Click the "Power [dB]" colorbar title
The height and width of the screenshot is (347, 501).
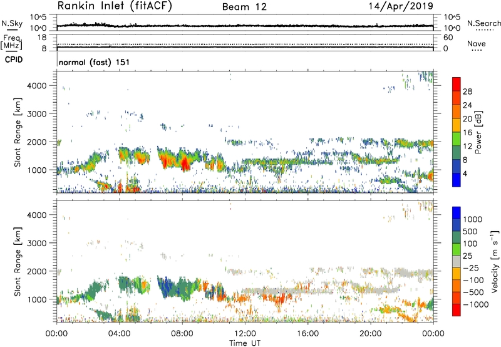[478, 132]
